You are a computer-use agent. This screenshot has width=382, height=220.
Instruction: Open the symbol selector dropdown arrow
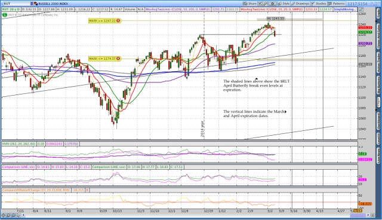(32, 4)
